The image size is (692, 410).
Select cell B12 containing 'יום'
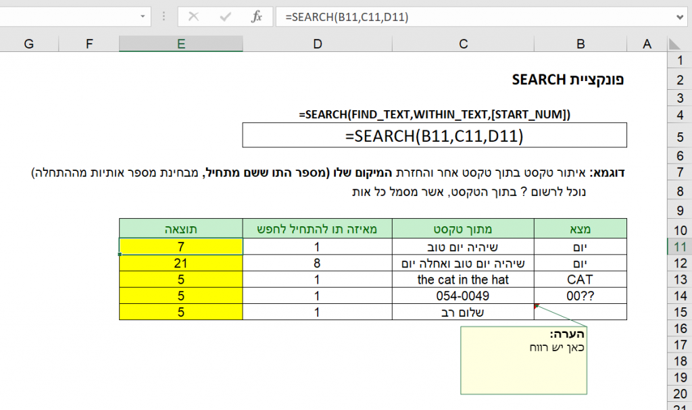point(580,263)
